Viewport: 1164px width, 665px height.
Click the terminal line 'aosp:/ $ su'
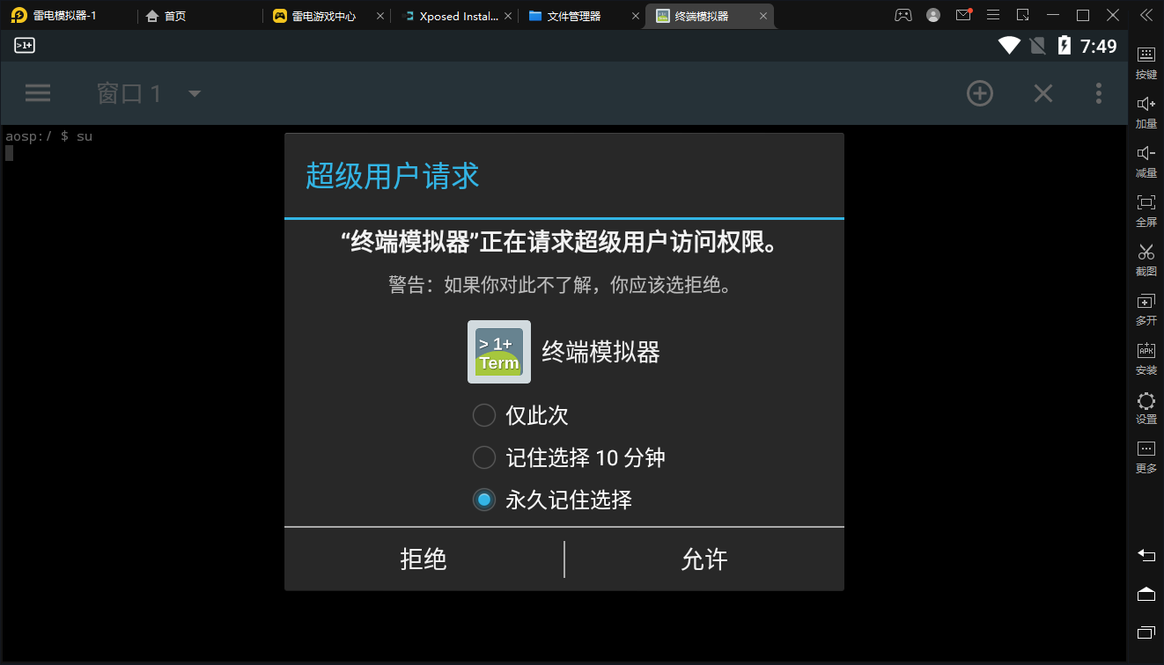tap(48, 136)
